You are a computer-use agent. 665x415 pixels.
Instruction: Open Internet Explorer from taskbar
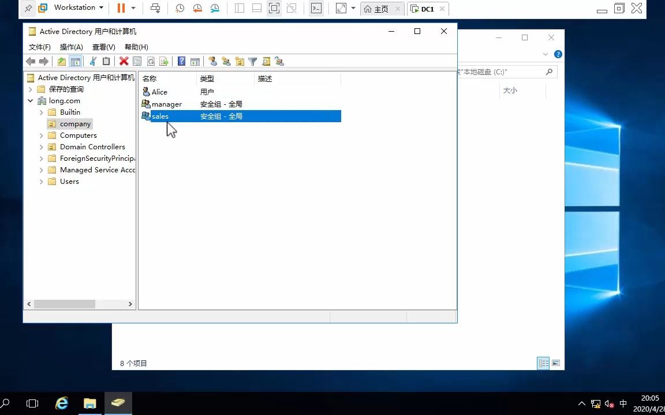(62, 403)
